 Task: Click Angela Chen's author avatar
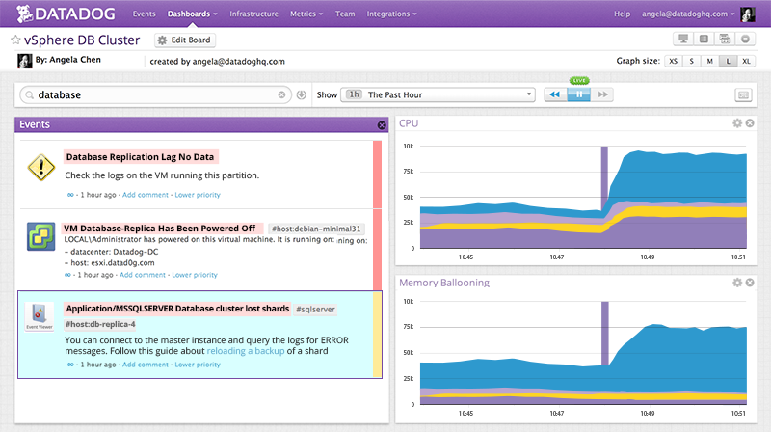(x=25, y=61)
